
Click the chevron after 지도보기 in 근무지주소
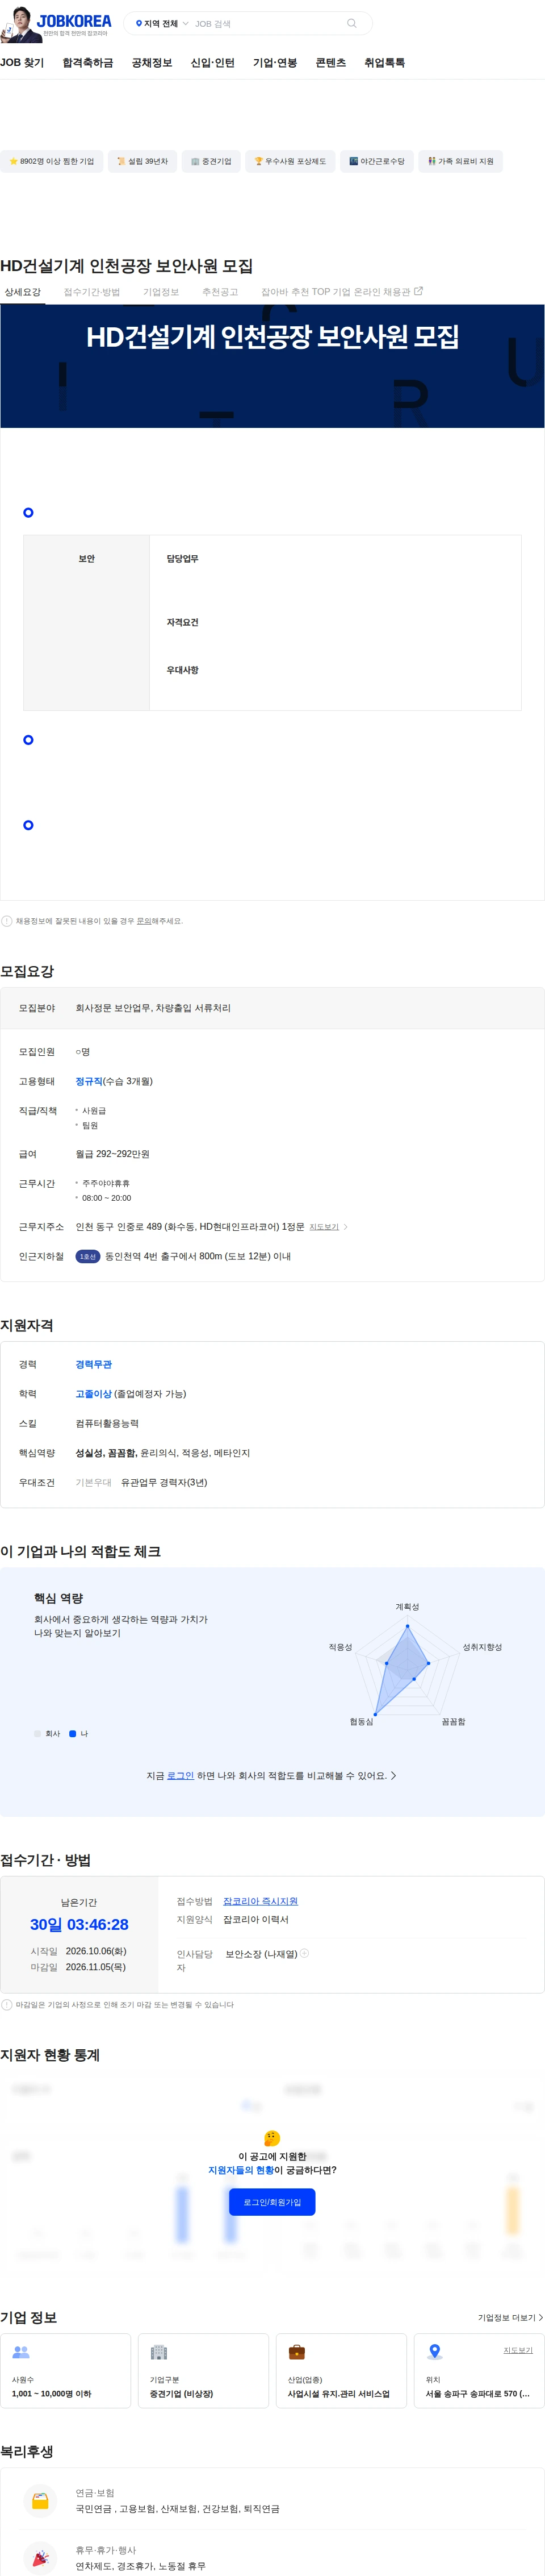[345, 1227]
